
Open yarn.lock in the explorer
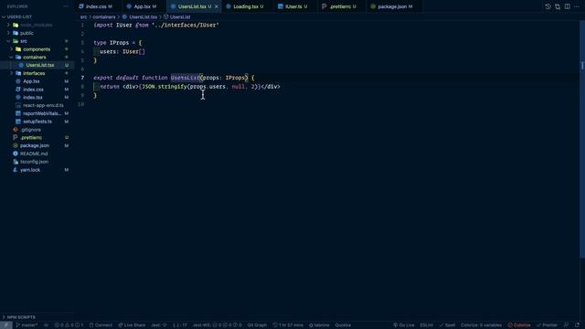click(30, 170)
